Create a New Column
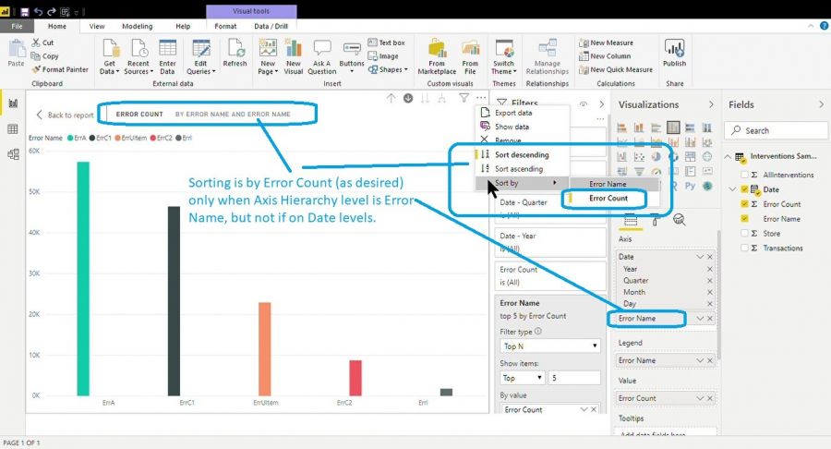Viewport: 831px width, 449px height. click(x=605, y=56)
